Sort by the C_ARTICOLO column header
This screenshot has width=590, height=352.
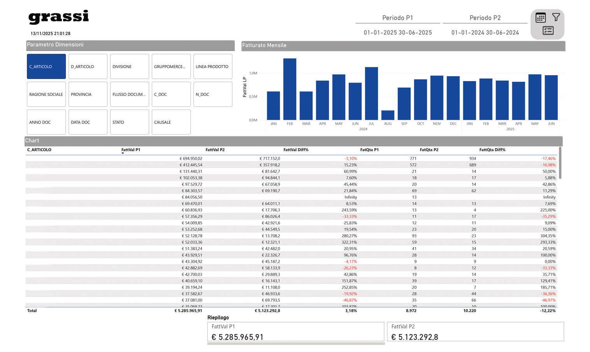coord(39,150)
